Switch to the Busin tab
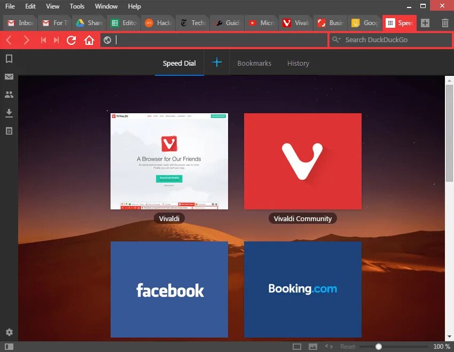454x352 pixels. (x=331, y=23)
